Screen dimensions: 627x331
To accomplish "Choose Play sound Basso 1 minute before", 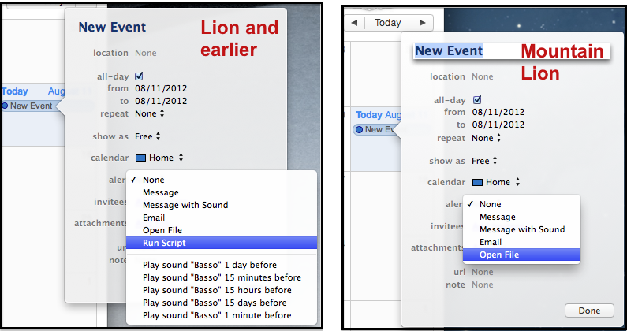I will click(x=222, y=315).
